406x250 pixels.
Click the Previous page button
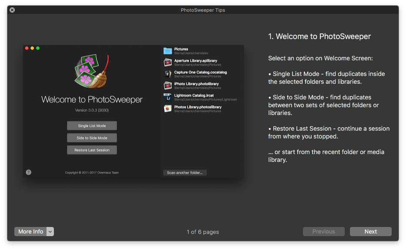[324, 232]
